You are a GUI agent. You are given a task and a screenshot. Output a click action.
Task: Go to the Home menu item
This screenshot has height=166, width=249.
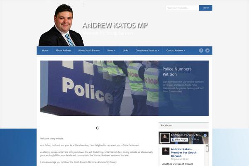(x=45, y=51)
